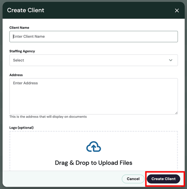The height and width of the screenshot is (189, 187).
Task: Close the Create Client dialog with X
Action: [177, 10]
